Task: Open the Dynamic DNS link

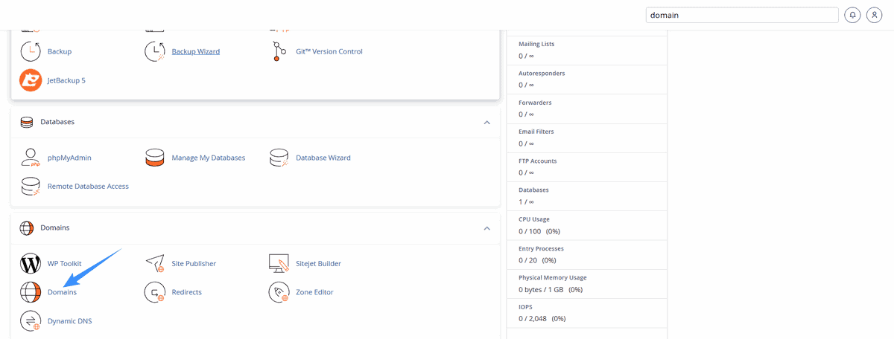Action: [x=70, y=320]
